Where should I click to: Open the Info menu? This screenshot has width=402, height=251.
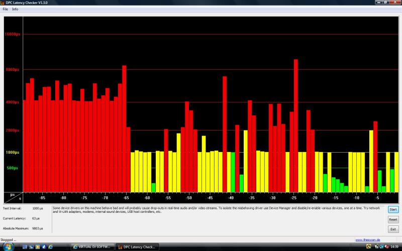pyautogui.click(x=15, y=9)
